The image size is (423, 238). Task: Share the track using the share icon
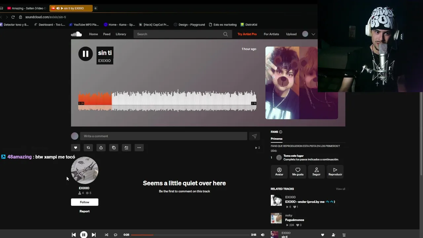click(x=101, y=148)
